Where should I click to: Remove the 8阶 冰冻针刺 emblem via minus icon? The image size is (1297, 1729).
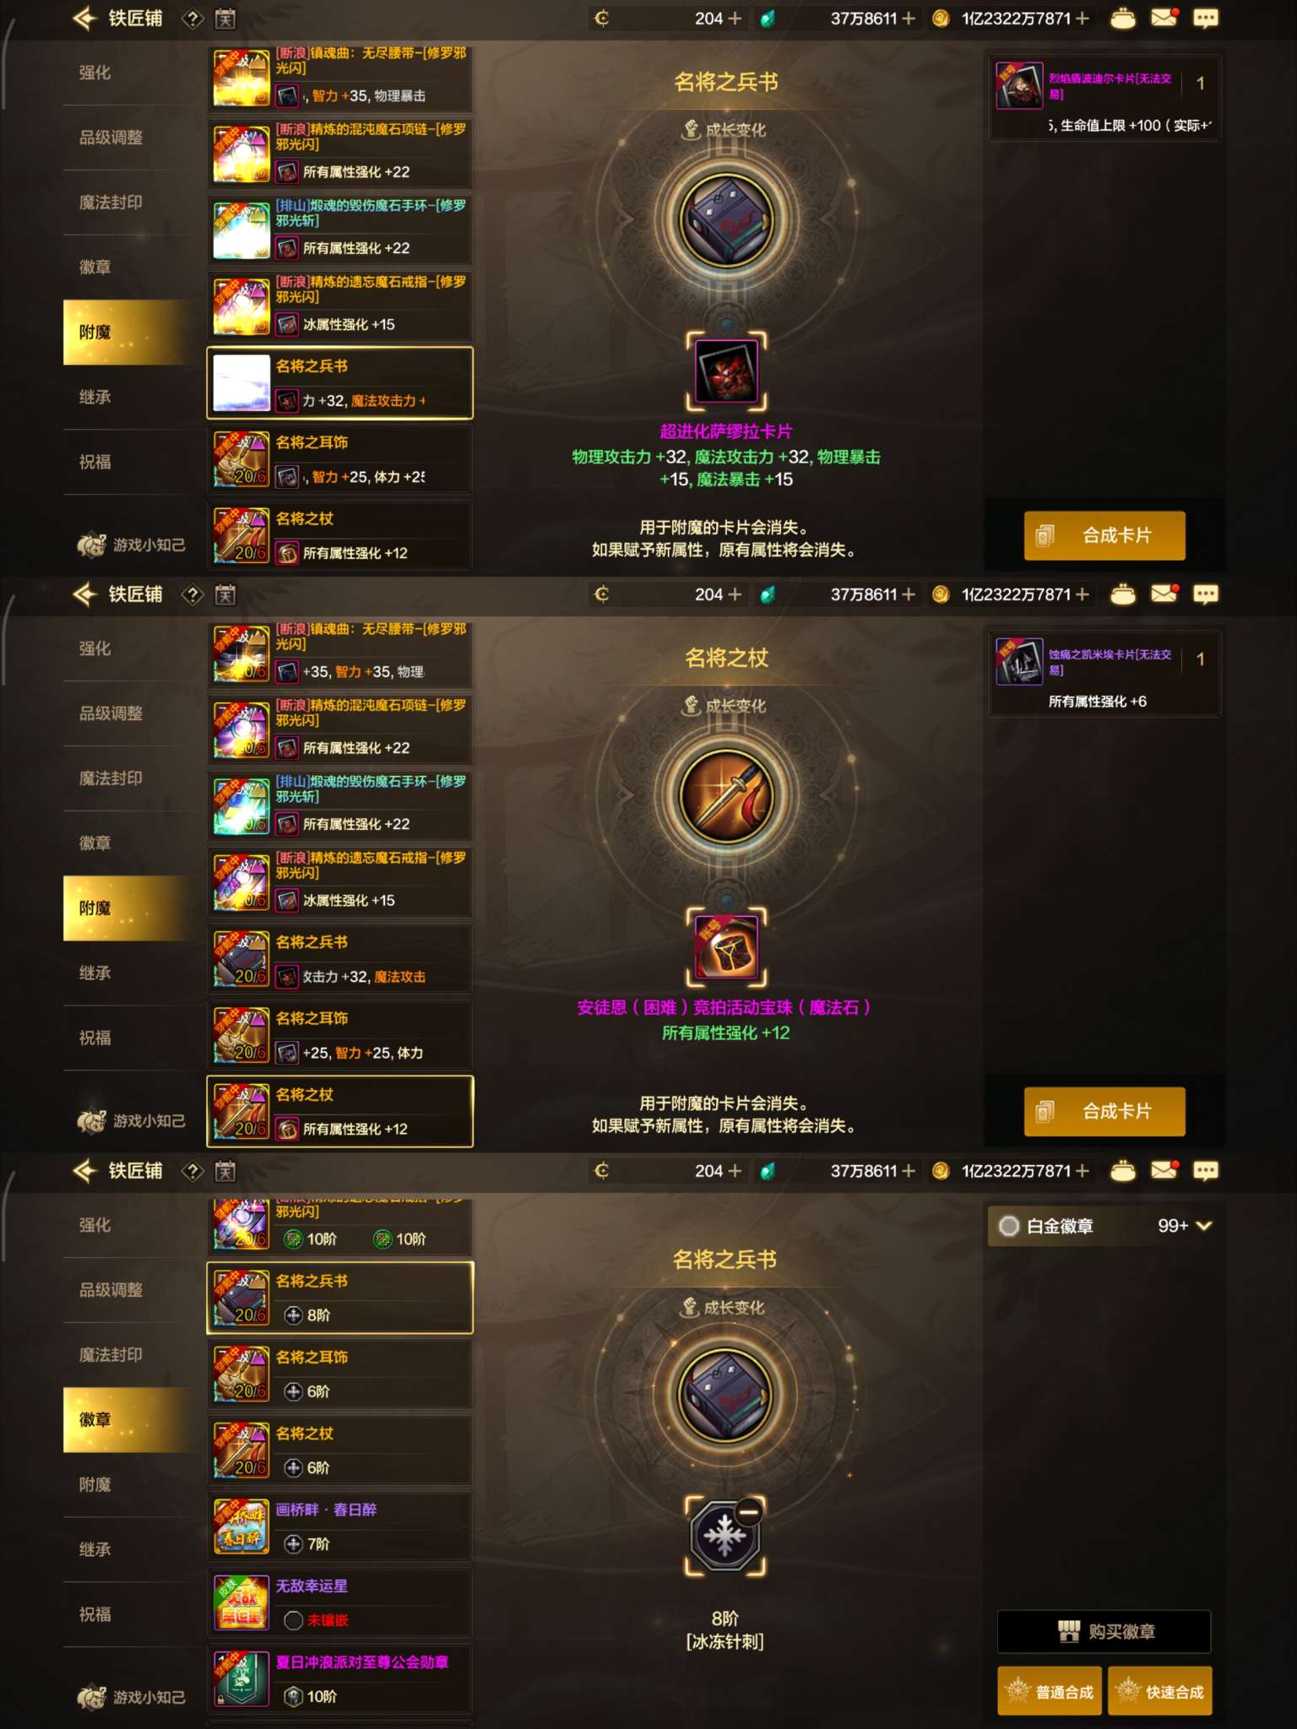[748, 1511]
